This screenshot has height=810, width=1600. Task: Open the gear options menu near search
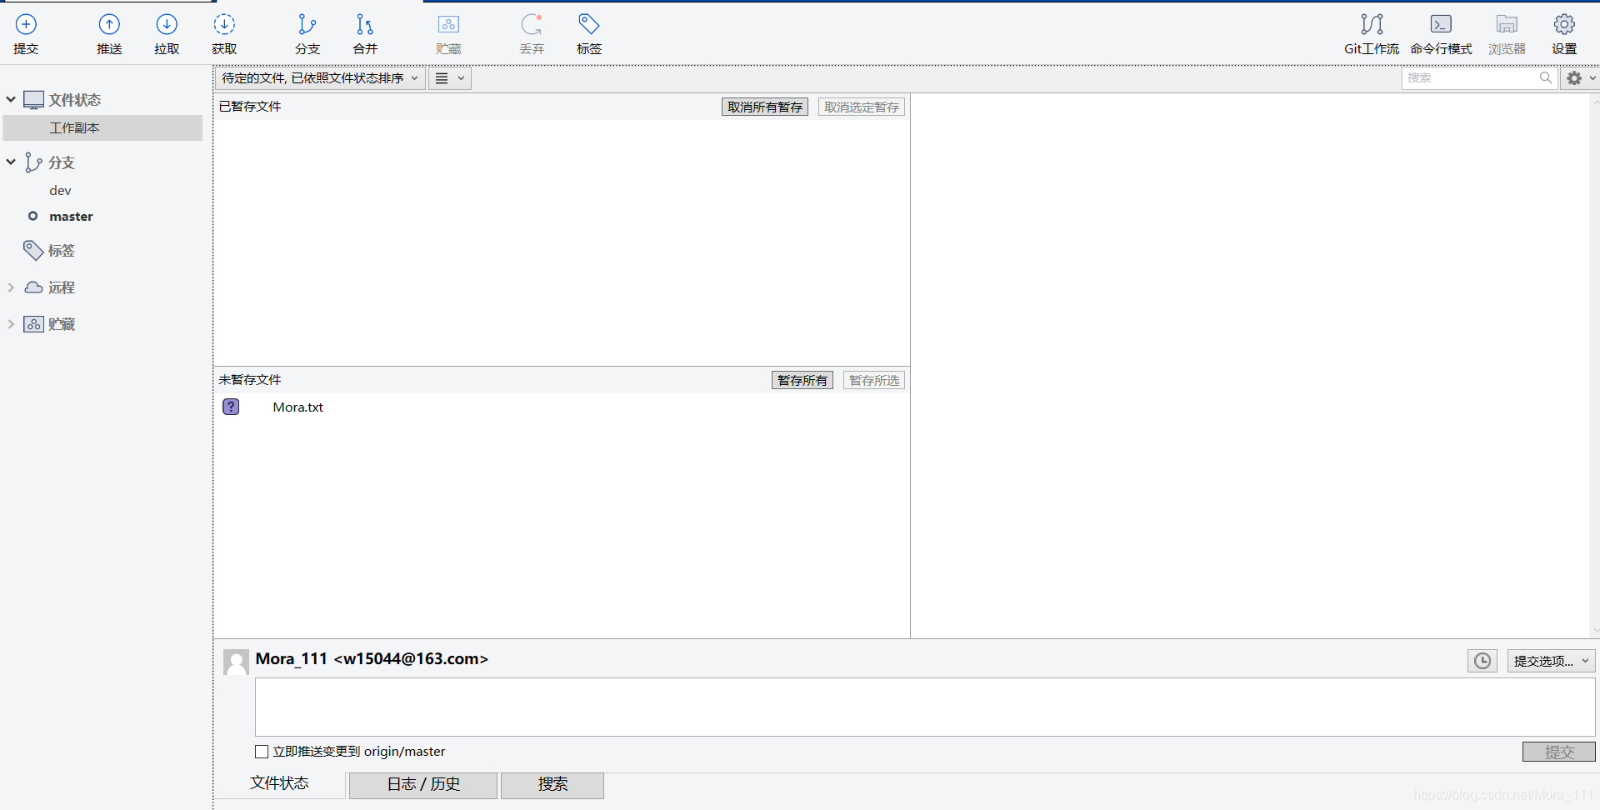[x=1580, y=77]
